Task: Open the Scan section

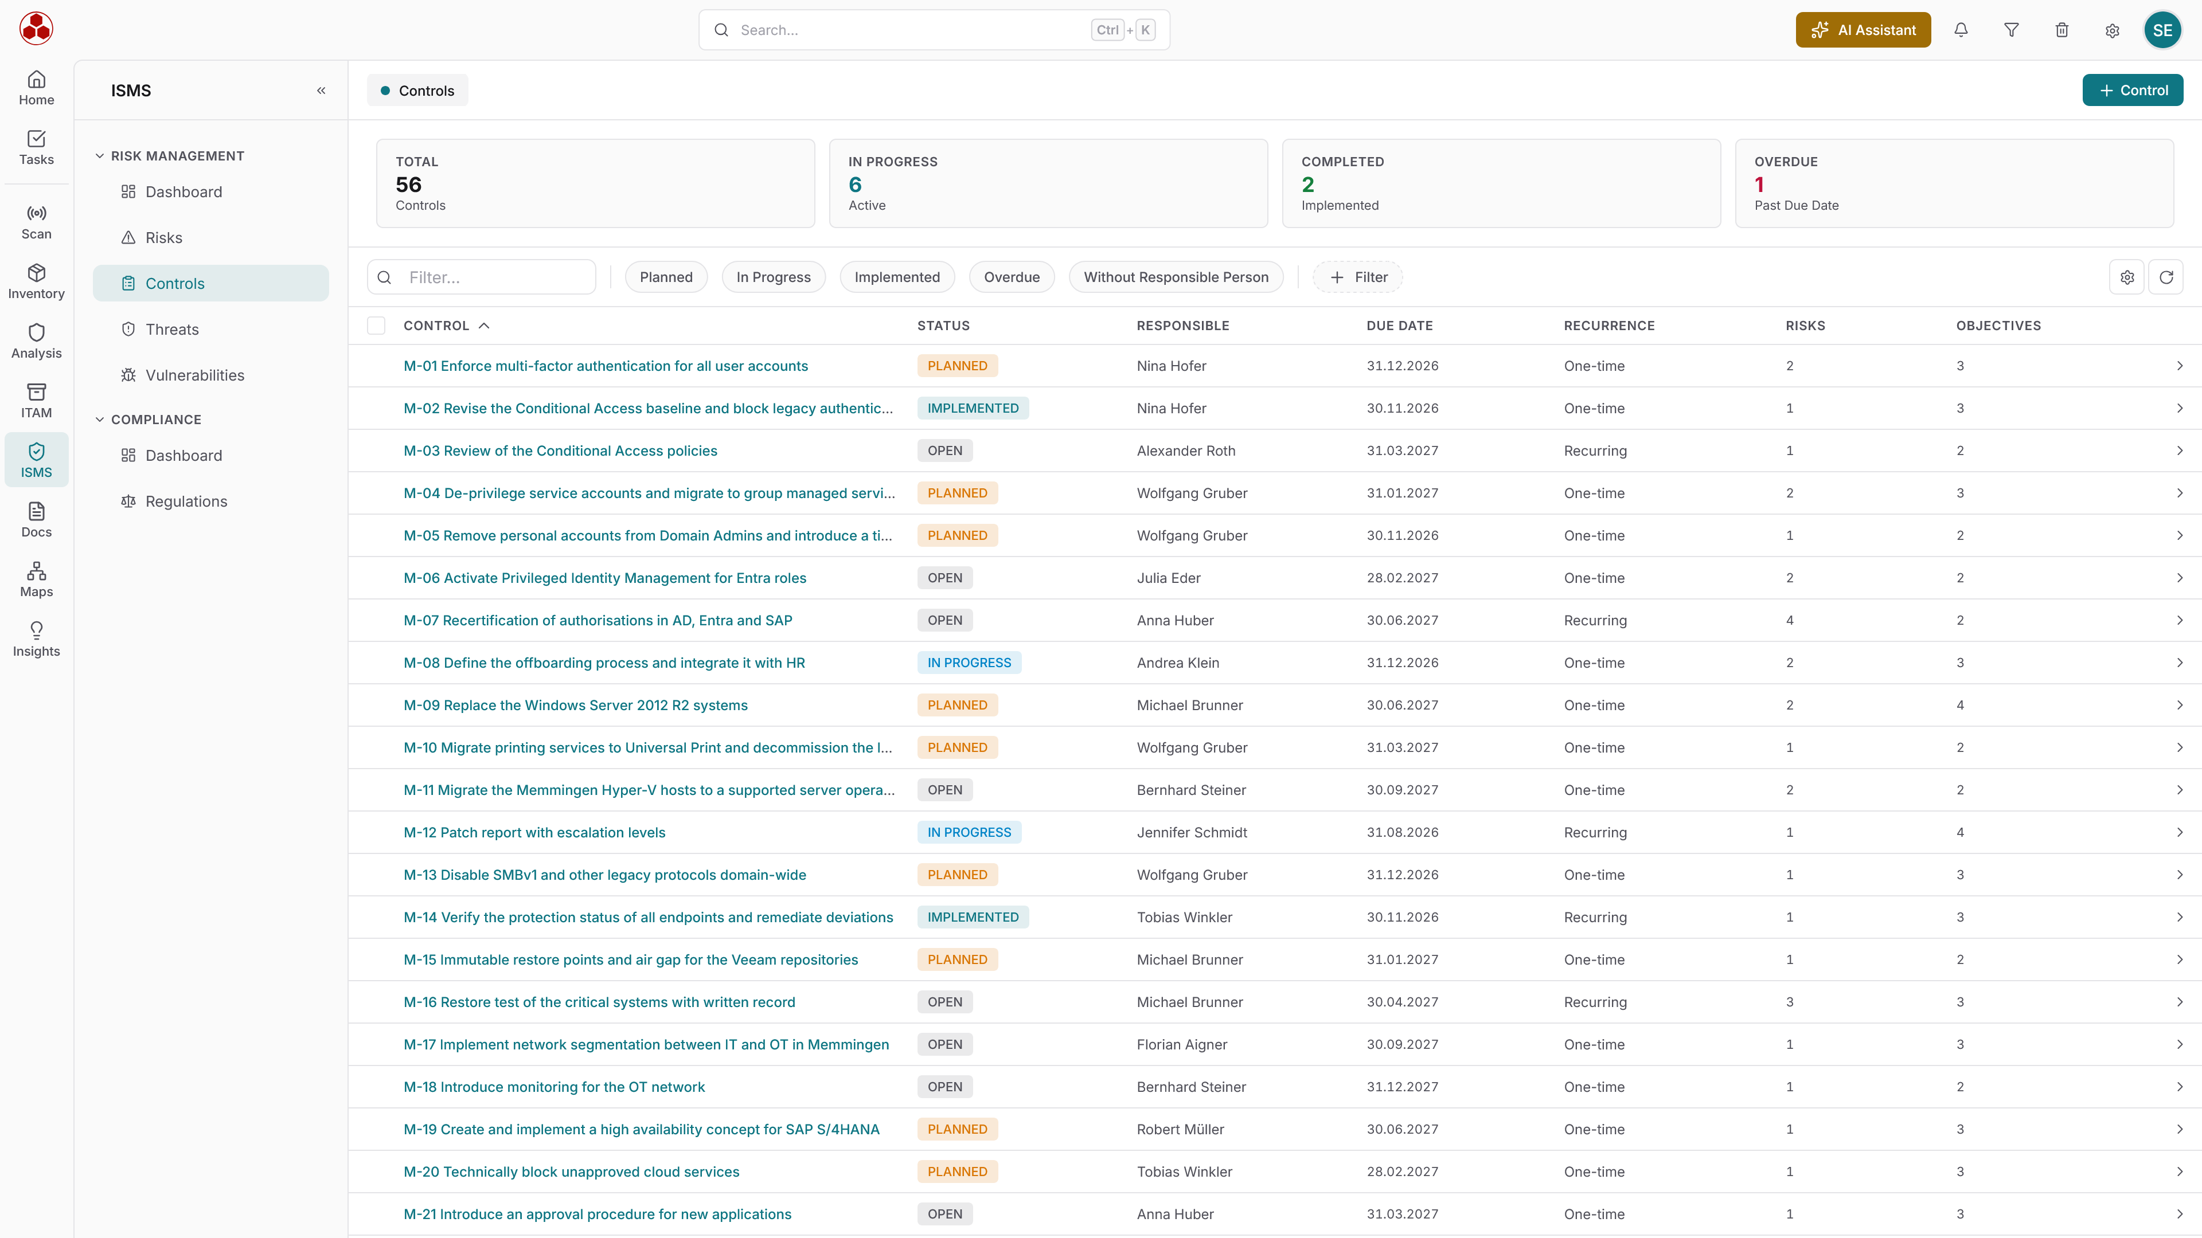Action: (36, 222)
